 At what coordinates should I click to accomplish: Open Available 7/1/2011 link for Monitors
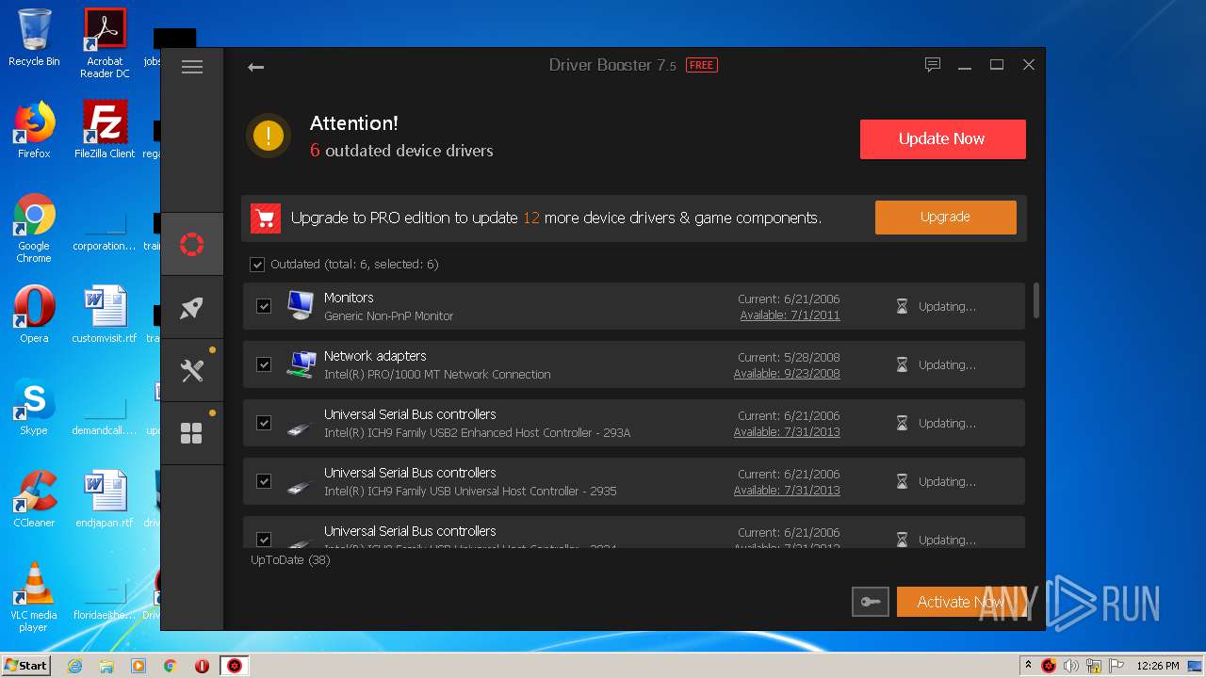point(790,315)
